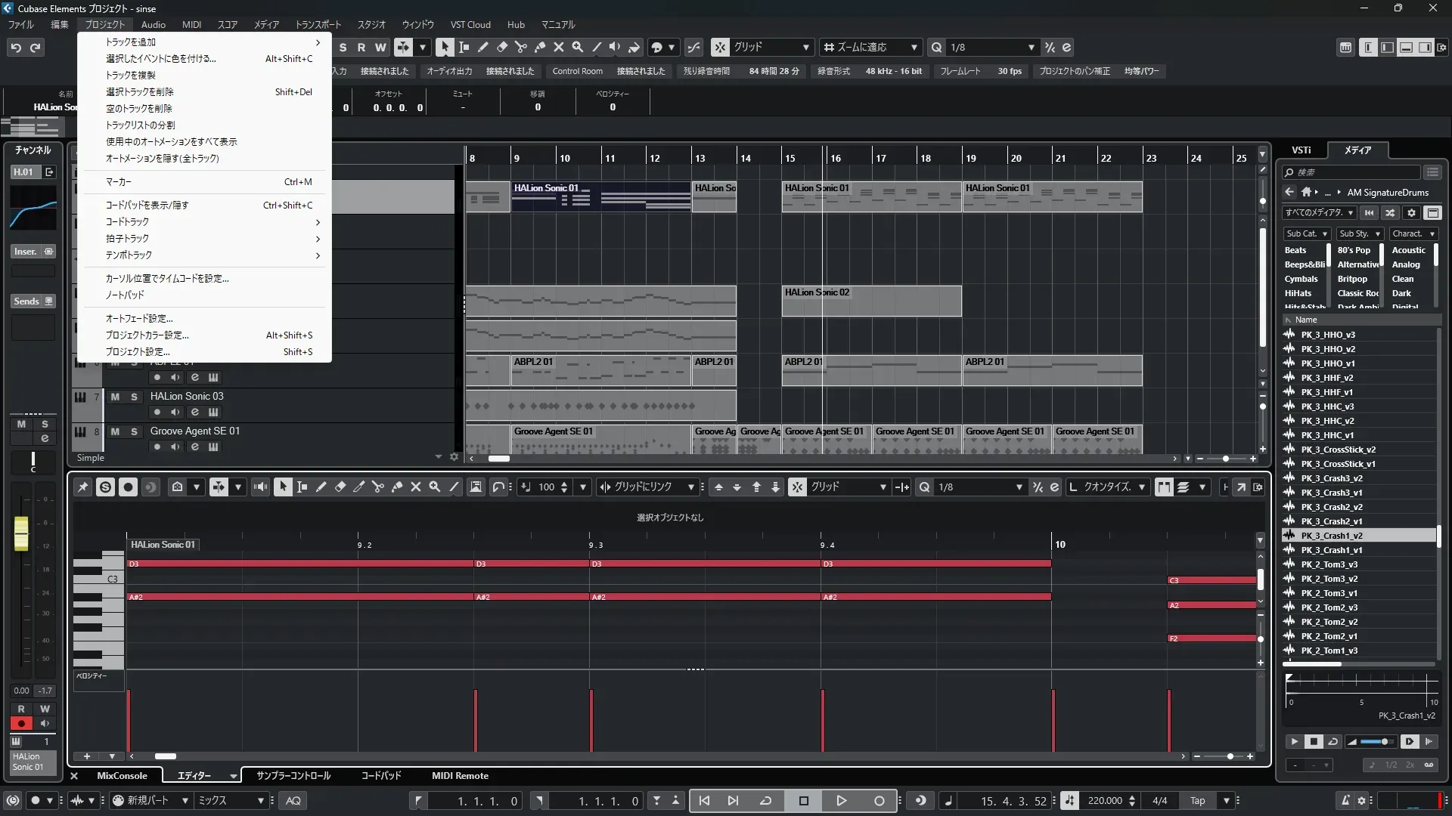Screen dimensions: 1452x816
Task: Toggle Mute on HALion Sonic 03 track
Action: click(x=115, y=397)
